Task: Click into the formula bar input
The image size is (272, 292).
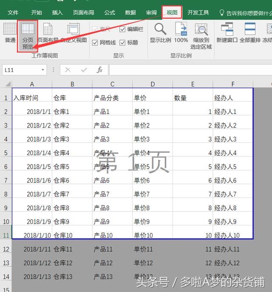Action: pos(191,70)
